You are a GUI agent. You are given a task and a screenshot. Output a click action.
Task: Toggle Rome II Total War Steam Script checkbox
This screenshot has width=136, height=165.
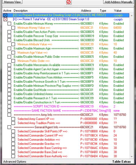coord(5,19)
